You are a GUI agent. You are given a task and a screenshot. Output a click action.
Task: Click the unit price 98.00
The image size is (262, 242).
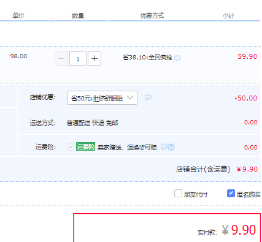pos(18,56)
